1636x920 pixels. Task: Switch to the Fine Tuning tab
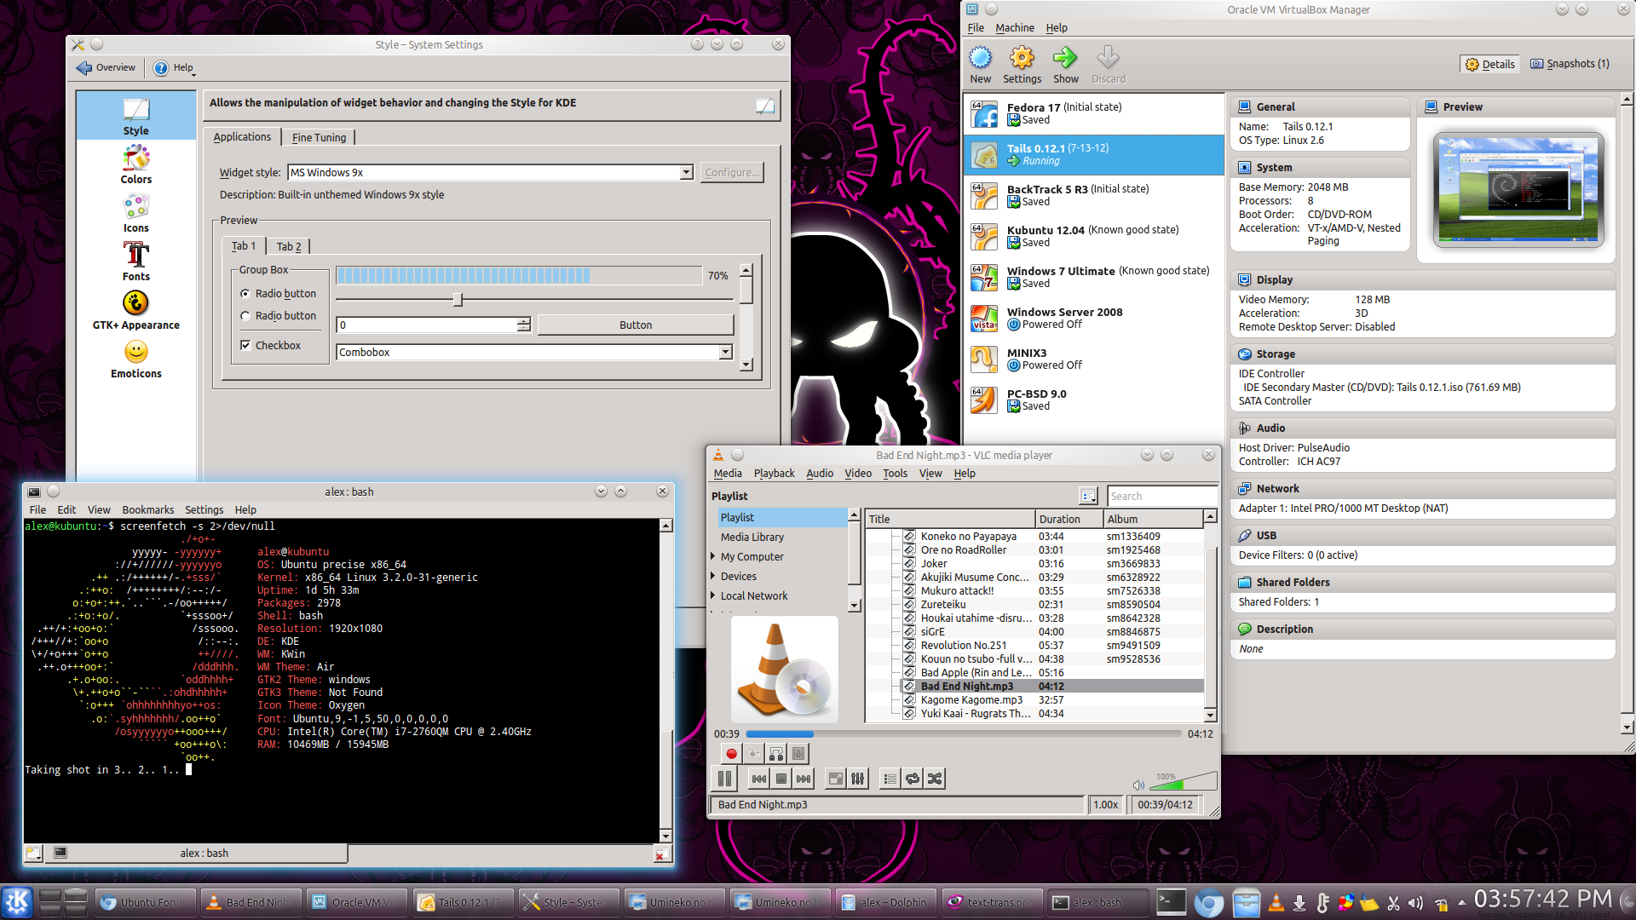319,137
